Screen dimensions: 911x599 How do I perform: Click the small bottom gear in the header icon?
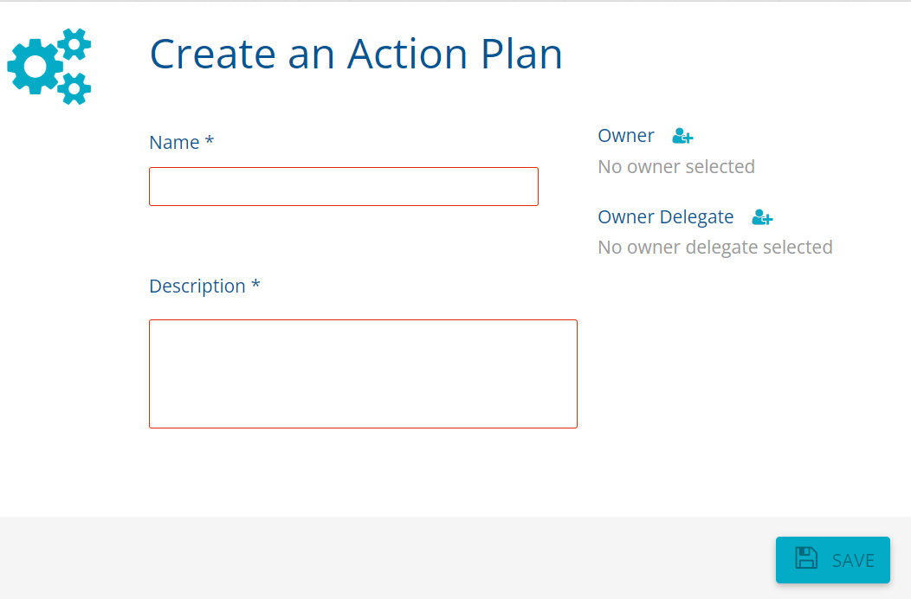[x=74, y=88]
